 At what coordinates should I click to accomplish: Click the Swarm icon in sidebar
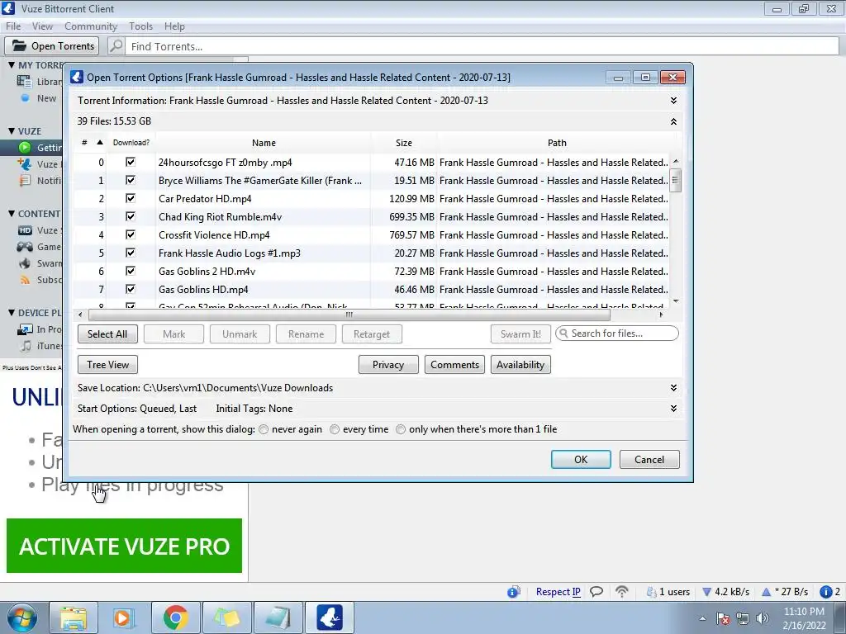[x=24, y=263]
